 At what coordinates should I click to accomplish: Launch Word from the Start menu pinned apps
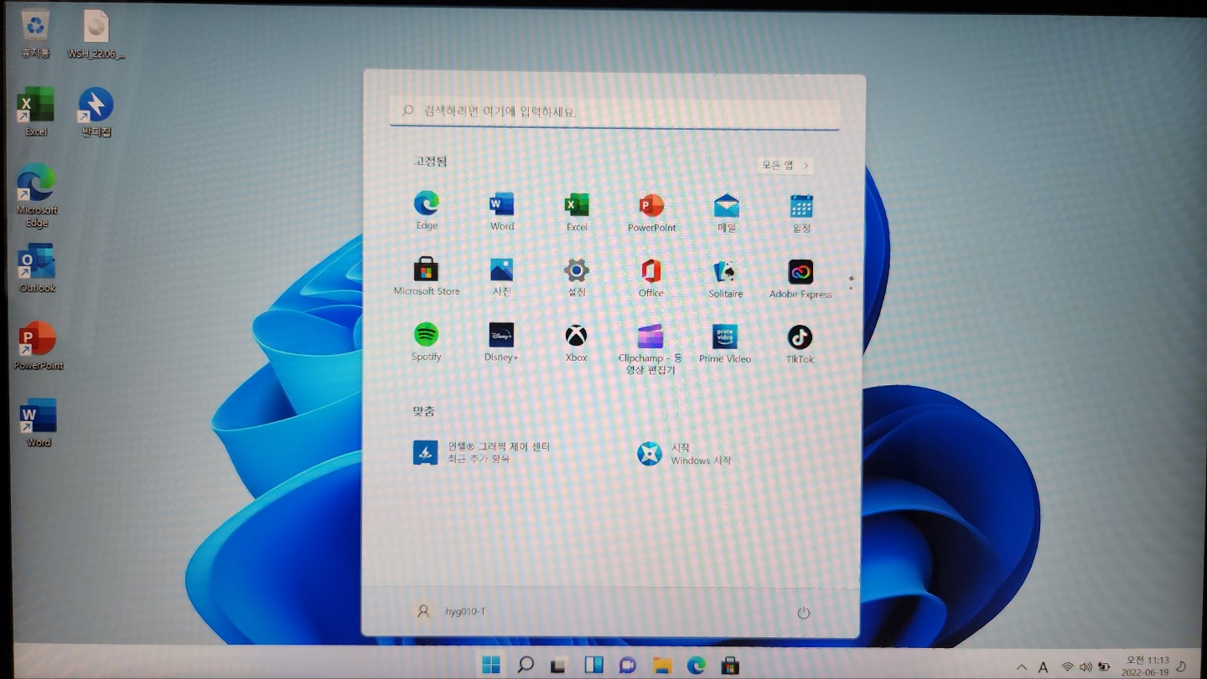502,210
